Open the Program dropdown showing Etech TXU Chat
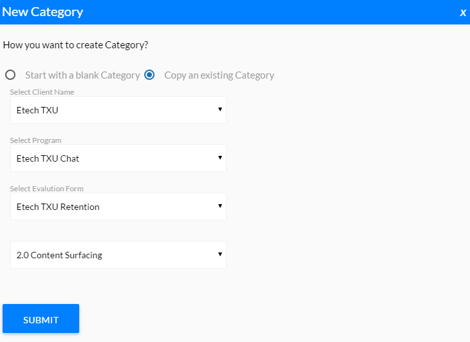Viewport: 470px width, 342px height. point(118,158)
